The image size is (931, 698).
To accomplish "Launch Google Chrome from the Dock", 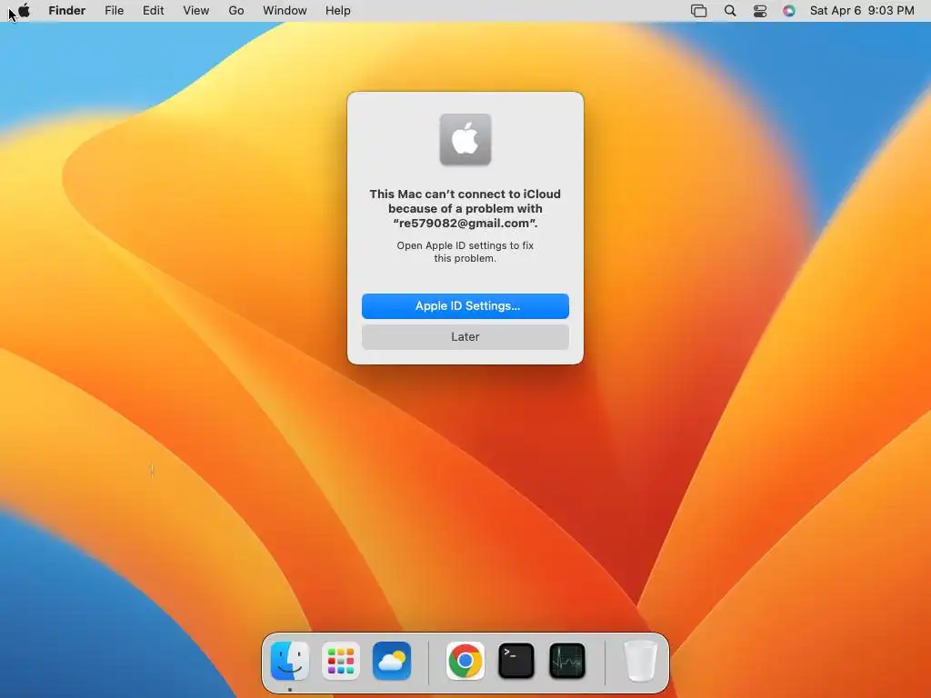I will coord(465,661).
